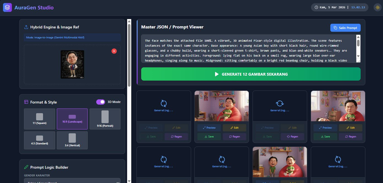Turn off the 3D Mode switch
The image size is (383, 183).
(x=101, y=102)
